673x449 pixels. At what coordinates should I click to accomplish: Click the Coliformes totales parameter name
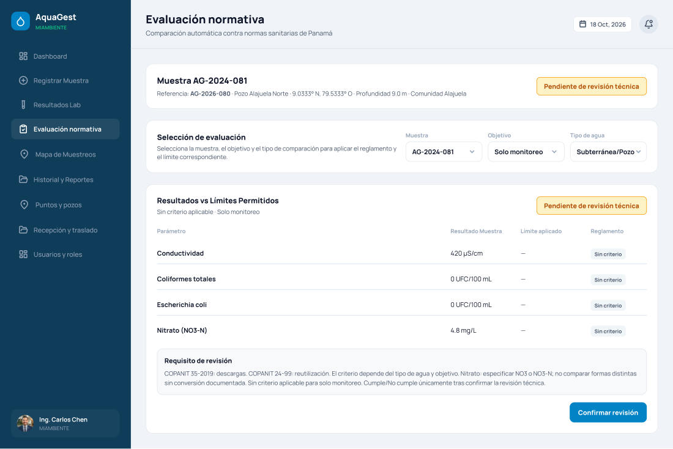tap(186, 279)
